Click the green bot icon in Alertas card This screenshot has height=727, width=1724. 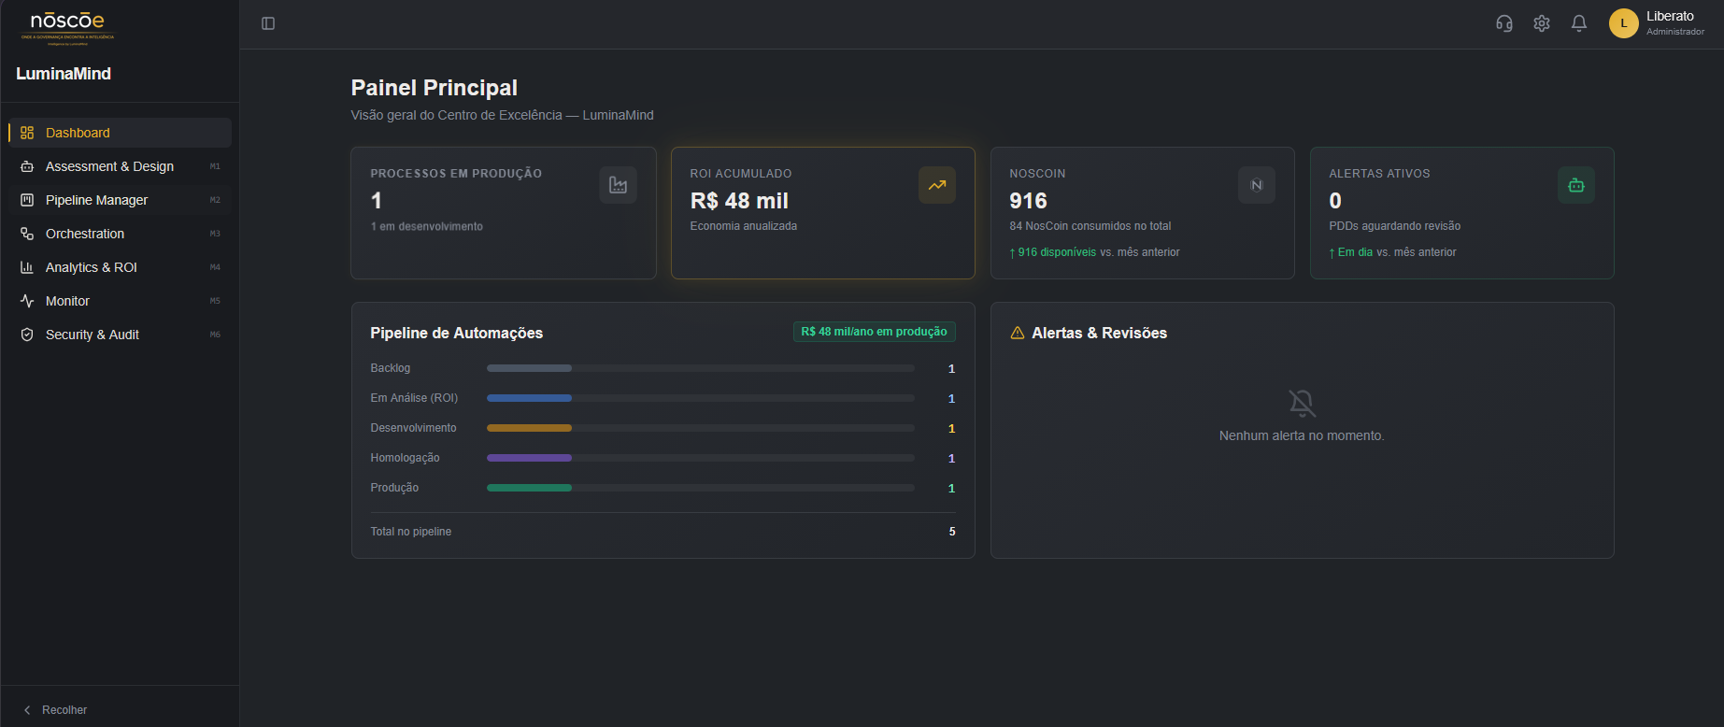(1576, 185)
